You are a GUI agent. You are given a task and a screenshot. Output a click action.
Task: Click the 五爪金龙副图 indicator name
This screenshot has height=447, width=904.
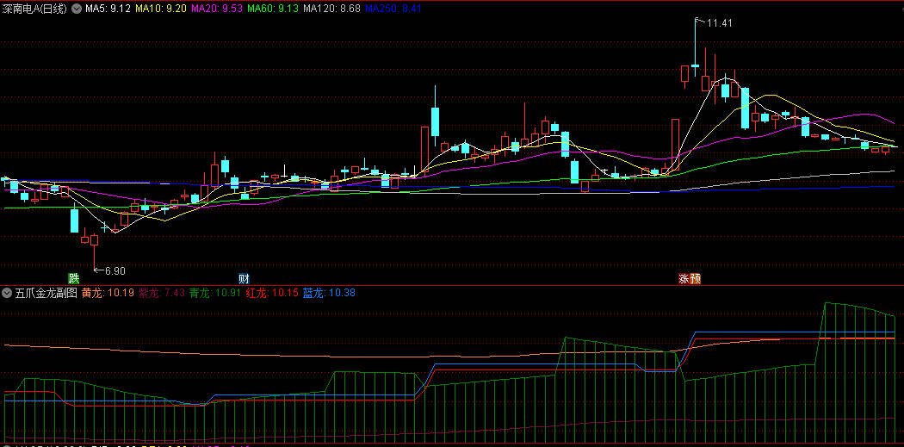click(46, 293)
